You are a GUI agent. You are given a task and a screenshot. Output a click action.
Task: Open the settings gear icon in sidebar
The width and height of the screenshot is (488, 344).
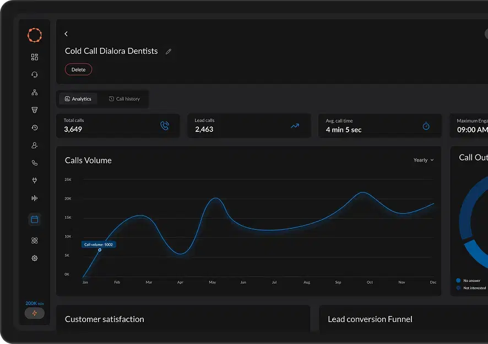[x=35, y=258]
